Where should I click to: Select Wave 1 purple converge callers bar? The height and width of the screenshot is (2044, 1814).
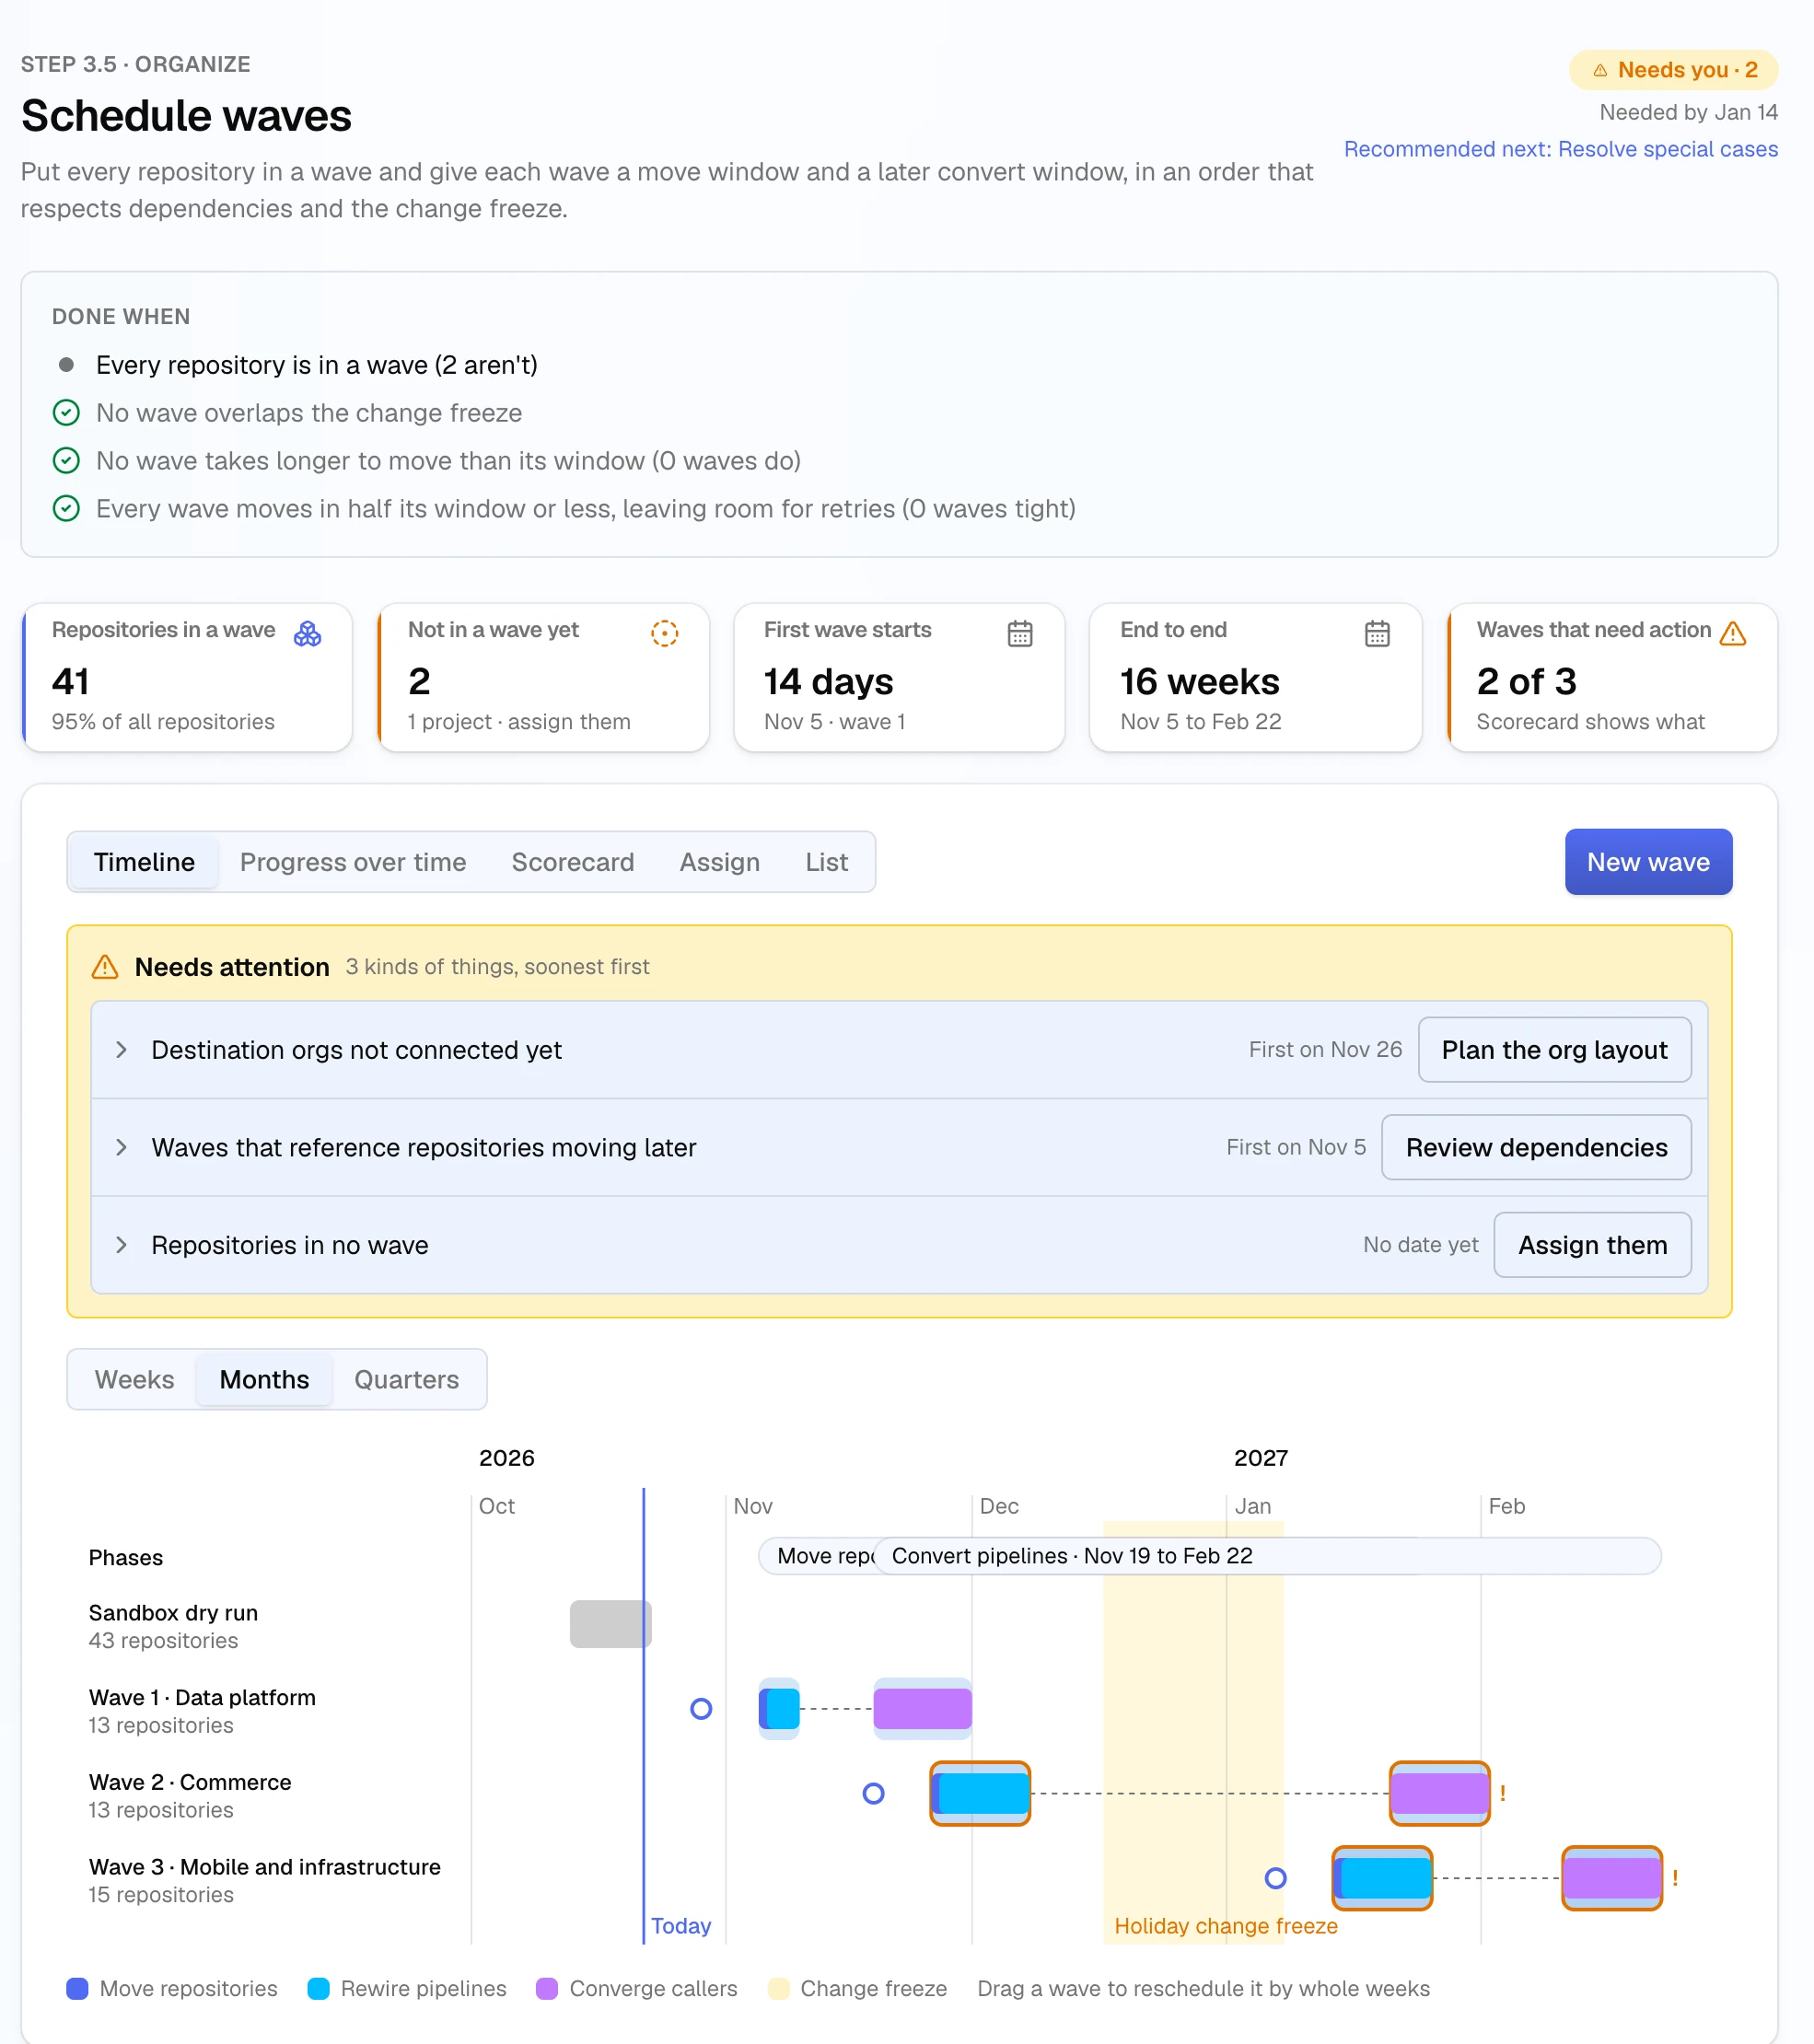point(922,1709)
